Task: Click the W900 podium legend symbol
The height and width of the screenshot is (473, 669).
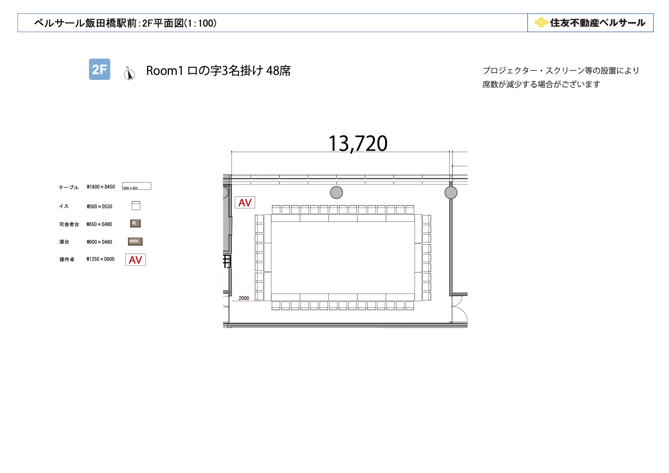Action: (x=135, y=241)
